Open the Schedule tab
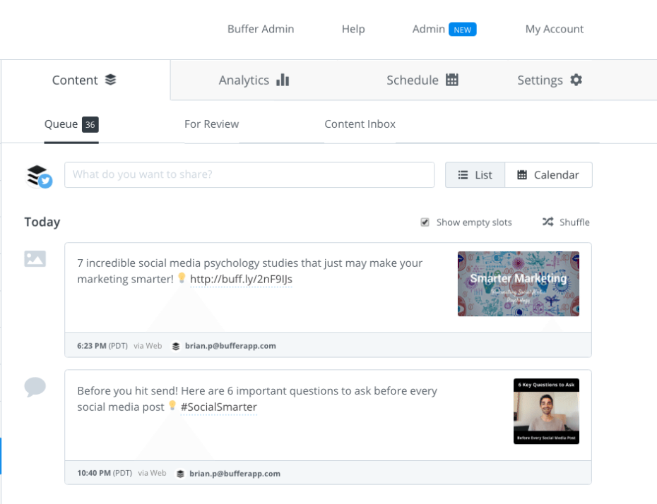657x504 pixels. pyautogui.click(x=422, y=80)
